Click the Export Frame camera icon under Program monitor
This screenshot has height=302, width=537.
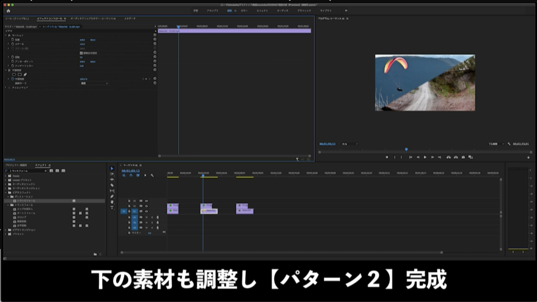pos(463,157)
